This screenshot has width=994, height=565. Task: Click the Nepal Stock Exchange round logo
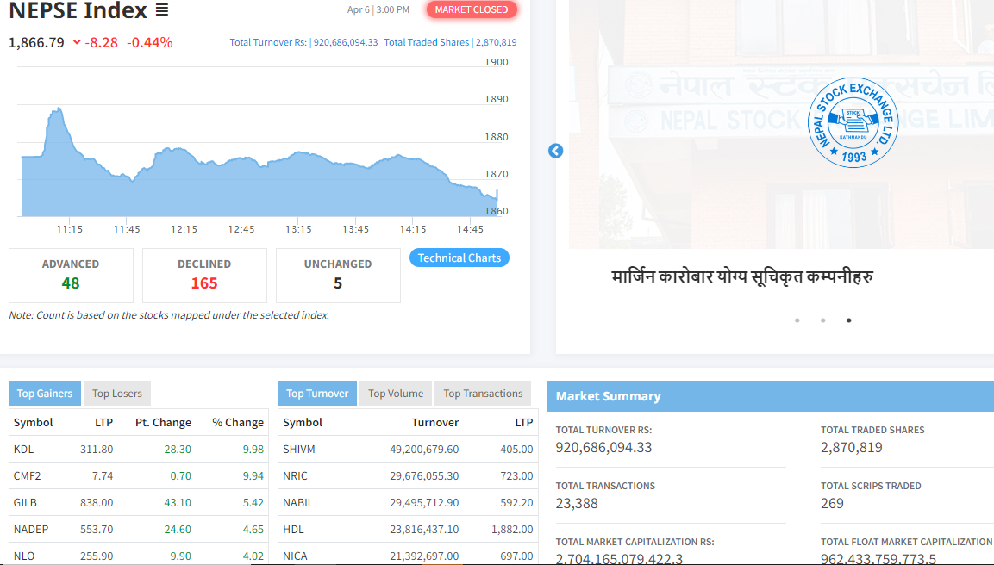click(853, 123)
